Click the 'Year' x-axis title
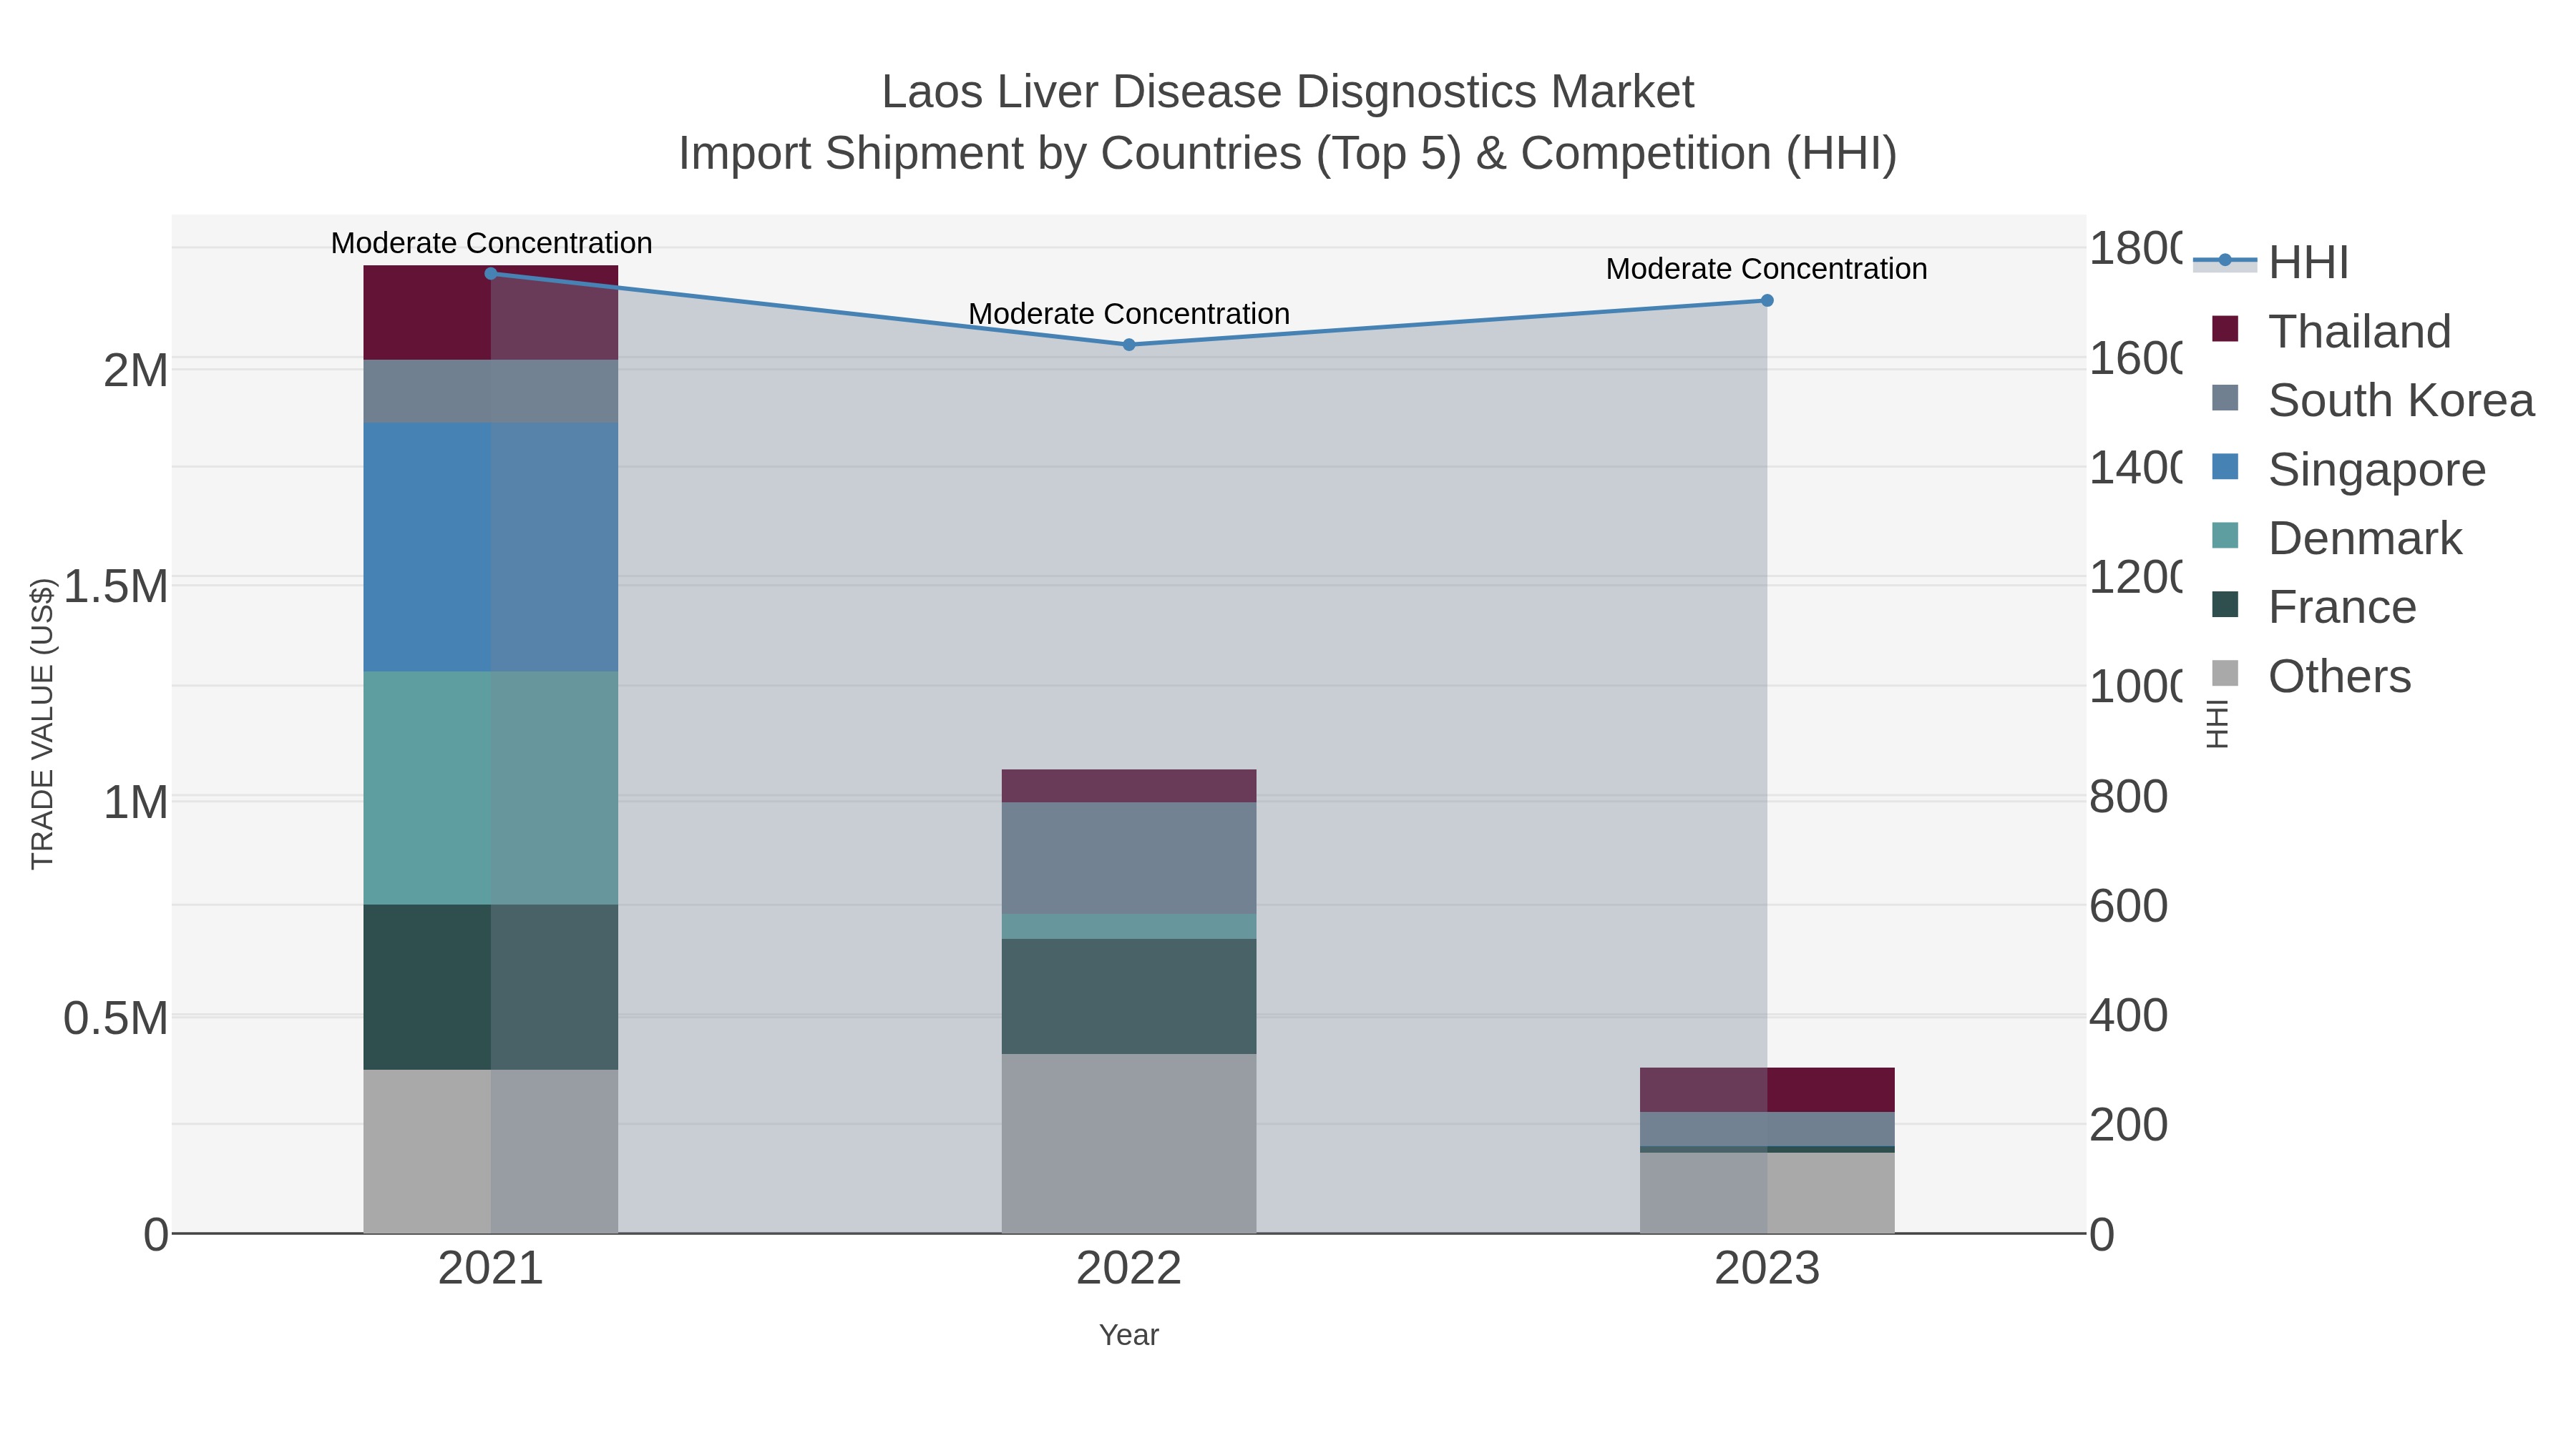Image resolution: width=2576 pixels, height=1448 pixels. click(x=1129, y=1335)
